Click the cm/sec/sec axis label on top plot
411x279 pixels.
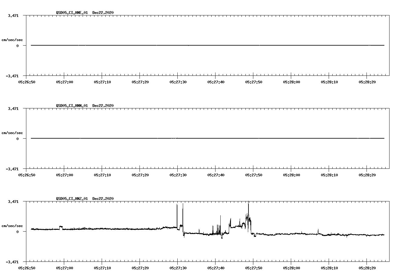(x=13, y=39)
